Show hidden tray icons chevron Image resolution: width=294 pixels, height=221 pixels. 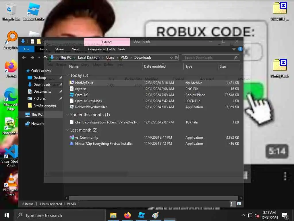(x=243, y=215)
